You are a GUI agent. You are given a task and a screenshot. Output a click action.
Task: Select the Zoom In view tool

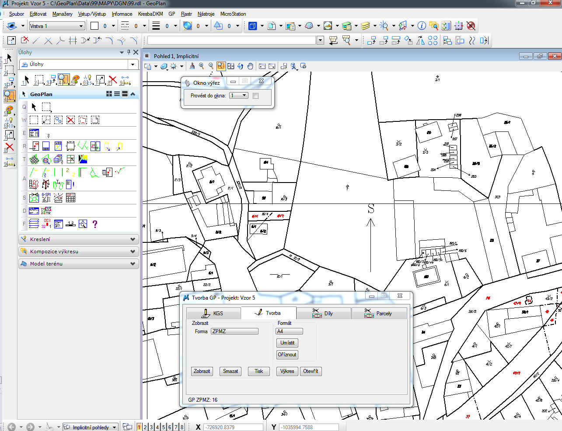coord(202,66)
